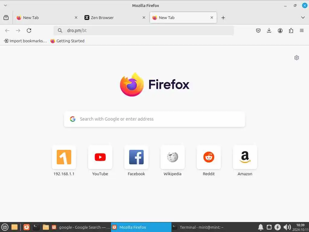Switch to Terminal - mint@mint window
The height and width of the screenshot is (232, 309).
coord(201,227)
